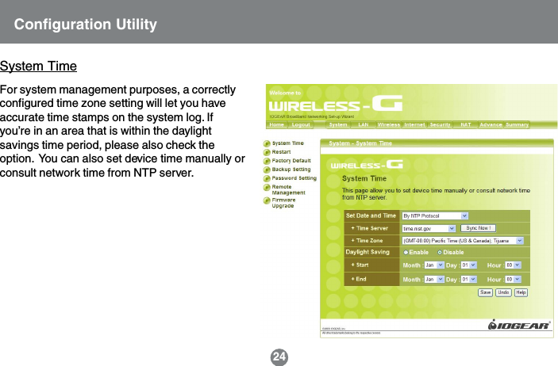558x366 pixels.
Task: Open the Restart sidebar link
Action: (x=281, y=152)
